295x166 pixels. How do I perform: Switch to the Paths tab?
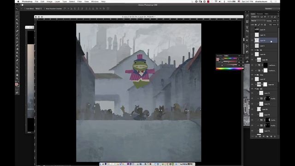tap(266, 14)
